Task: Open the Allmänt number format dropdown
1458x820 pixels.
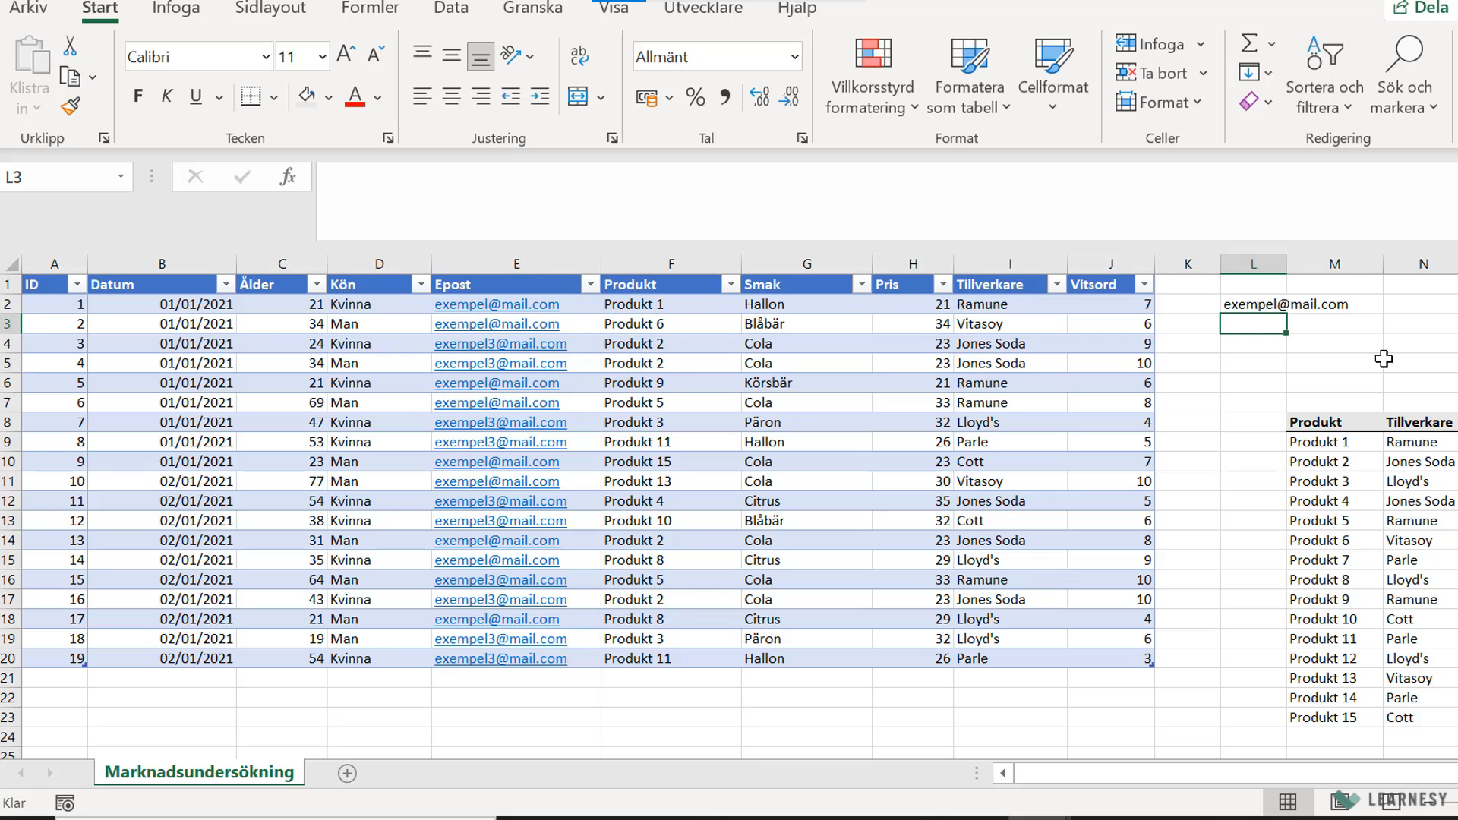Action: (794, 57)
